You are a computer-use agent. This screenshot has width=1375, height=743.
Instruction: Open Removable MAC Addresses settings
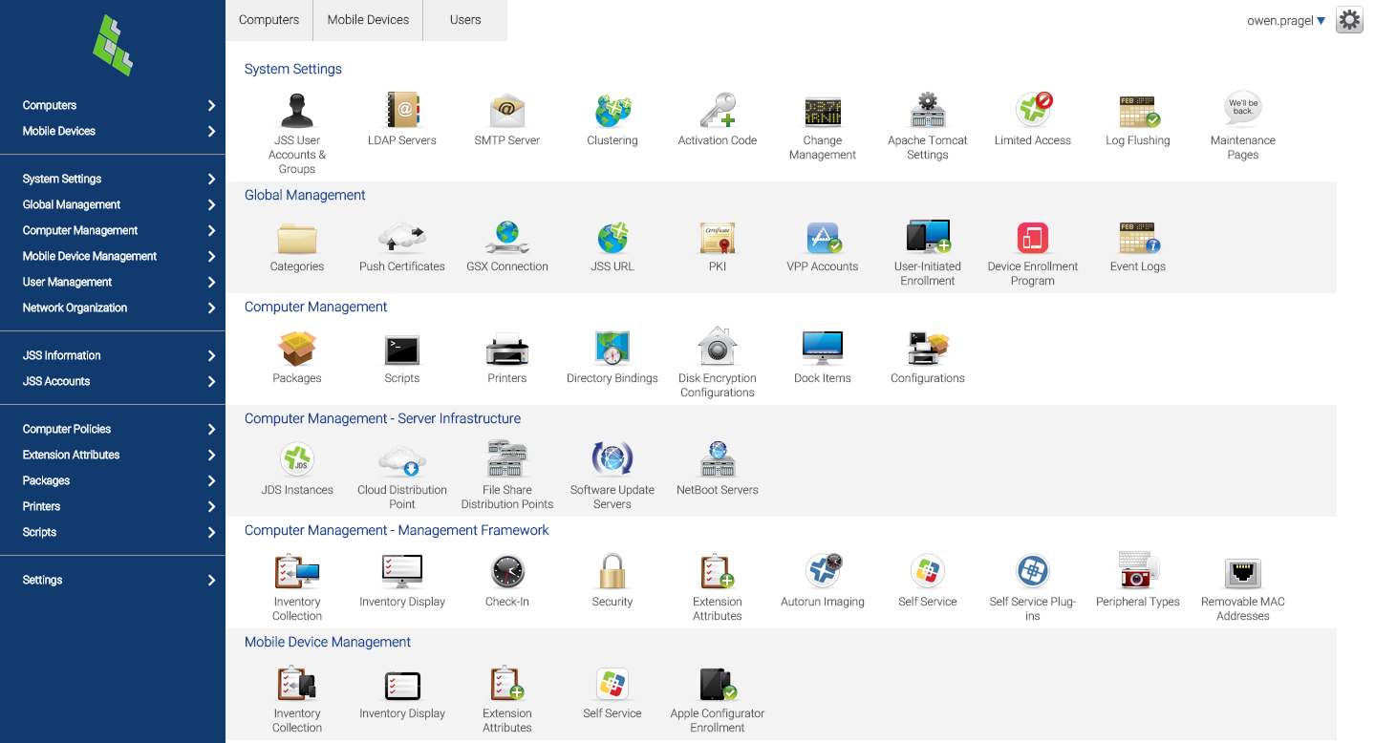click(1243, 573)
